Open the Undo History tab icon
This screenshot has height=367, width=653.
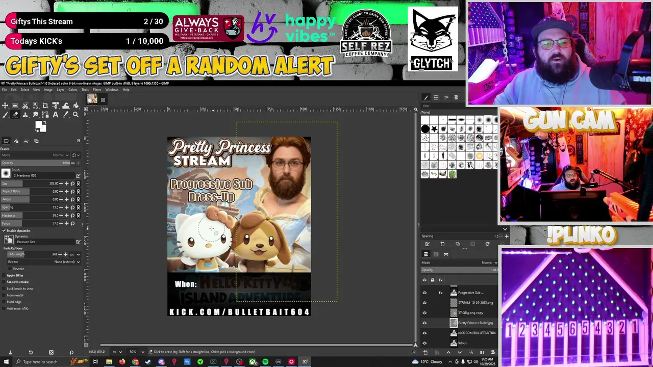click(x=27, y=141)
